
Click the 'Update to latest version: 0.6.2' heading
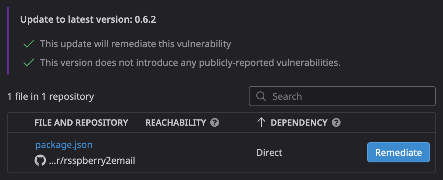[x=88, y=19]
